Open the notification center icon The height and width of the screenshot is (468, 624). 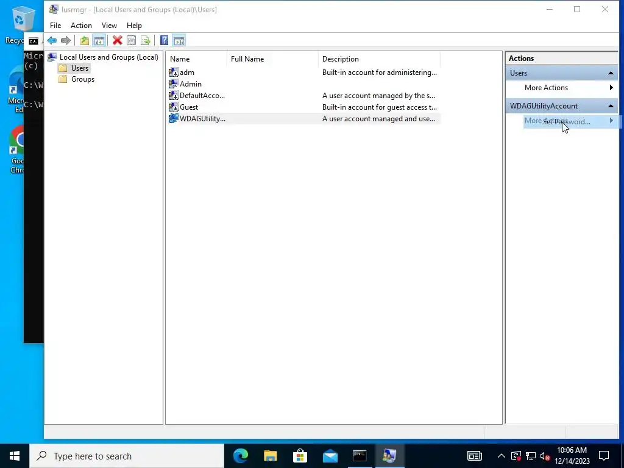[604, 456]
